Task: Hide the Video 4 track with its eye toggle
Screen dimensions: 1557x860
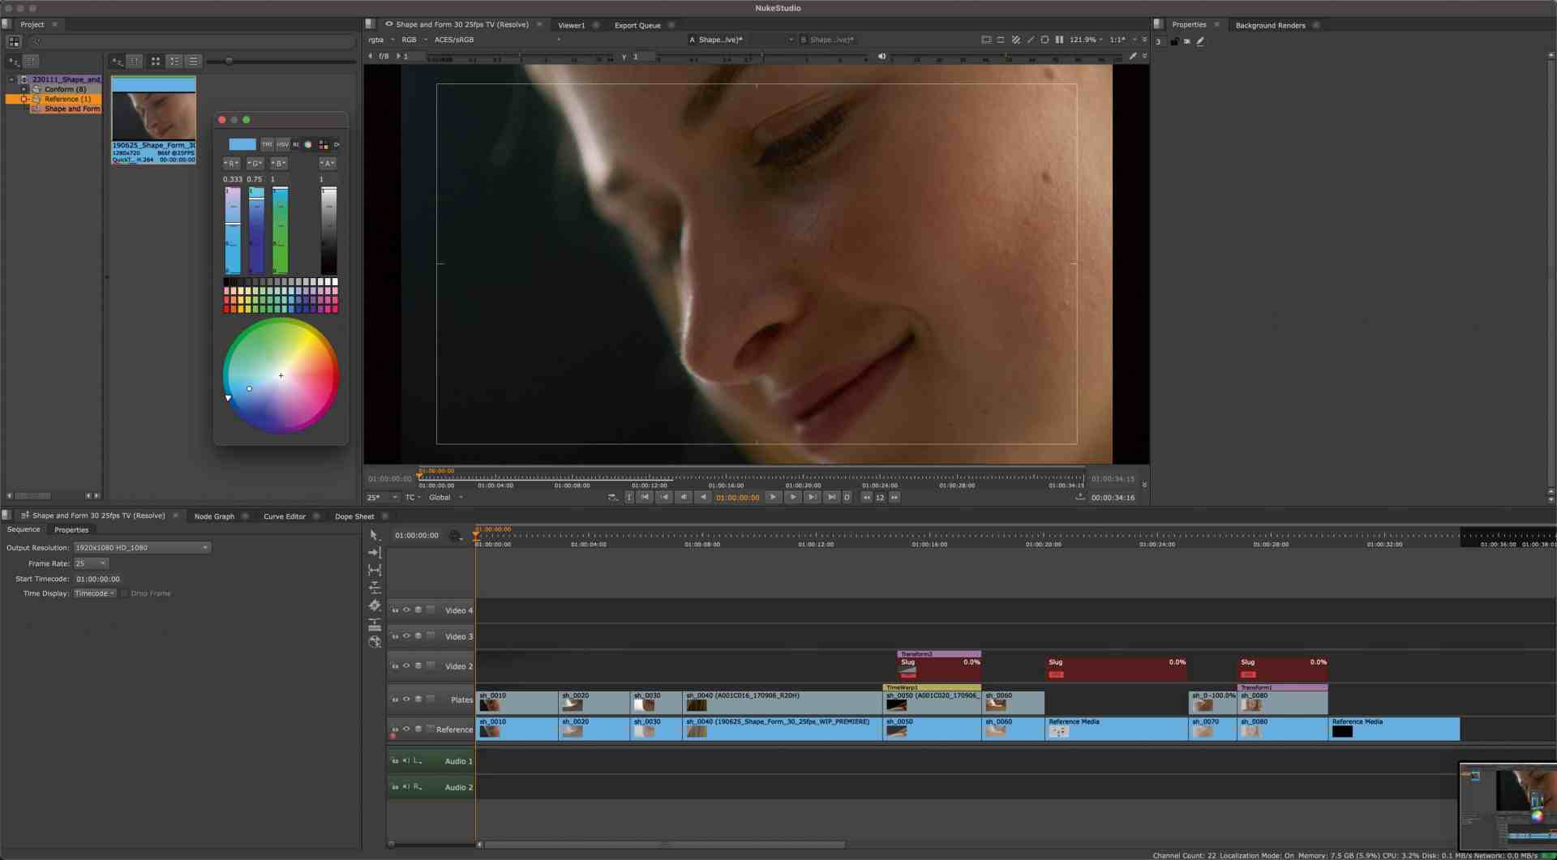Action: 406,610
